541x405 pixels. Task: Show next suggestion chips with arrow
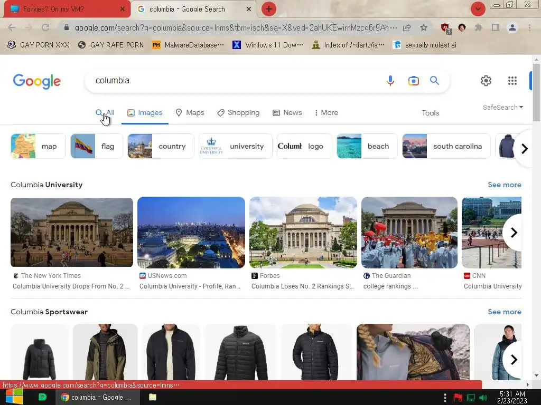pyautogui.click(x=525, y=148)
